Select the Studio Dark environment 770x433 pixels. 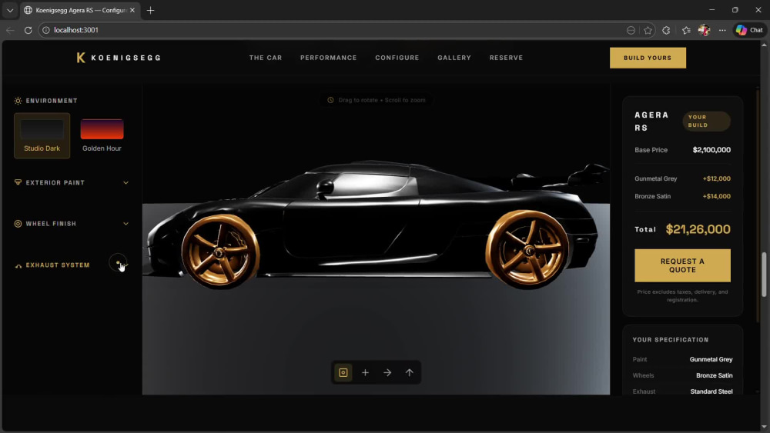tap(42, 136)
